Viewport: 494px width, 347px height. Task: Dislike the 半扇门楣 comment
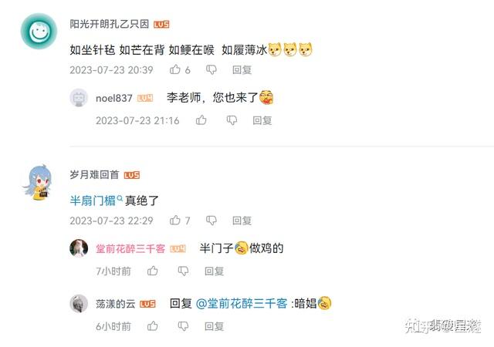click(x=211, y=220)
